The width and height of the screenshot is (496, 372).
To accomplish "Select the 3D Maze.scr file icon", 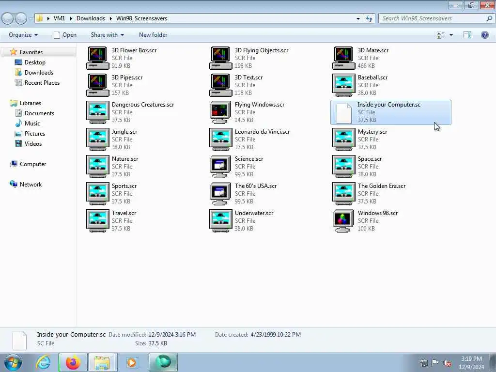I will (x=343, y=58).
